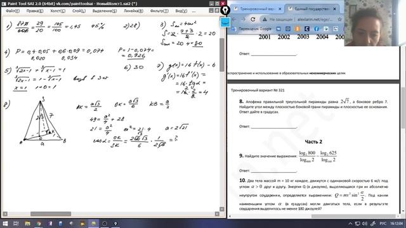The height and width of the screenshot is (228, 406).
Task: Open the dark-blue square bookmark icon
Action: (x=307, y=28)
